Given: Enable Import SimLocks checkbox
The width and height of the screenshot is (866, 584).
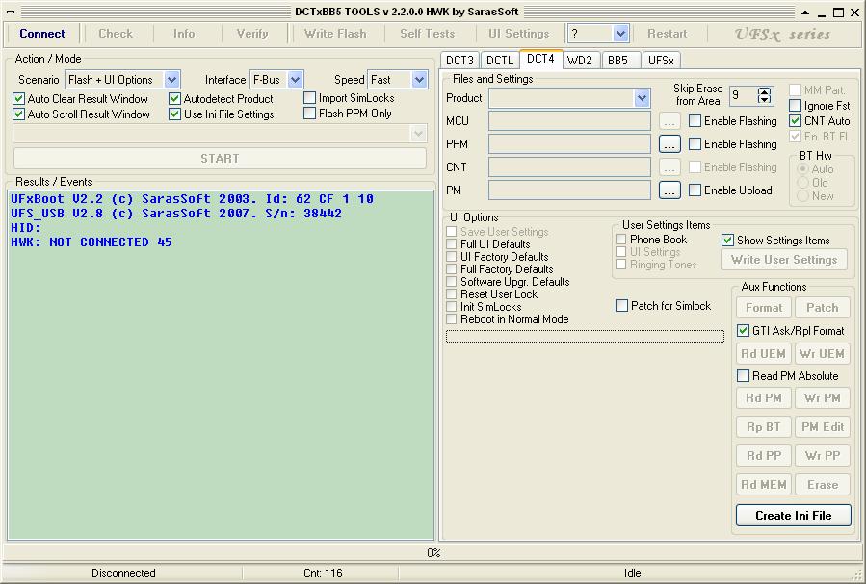Looking at the screenshot, I should (x=310, y=98).
